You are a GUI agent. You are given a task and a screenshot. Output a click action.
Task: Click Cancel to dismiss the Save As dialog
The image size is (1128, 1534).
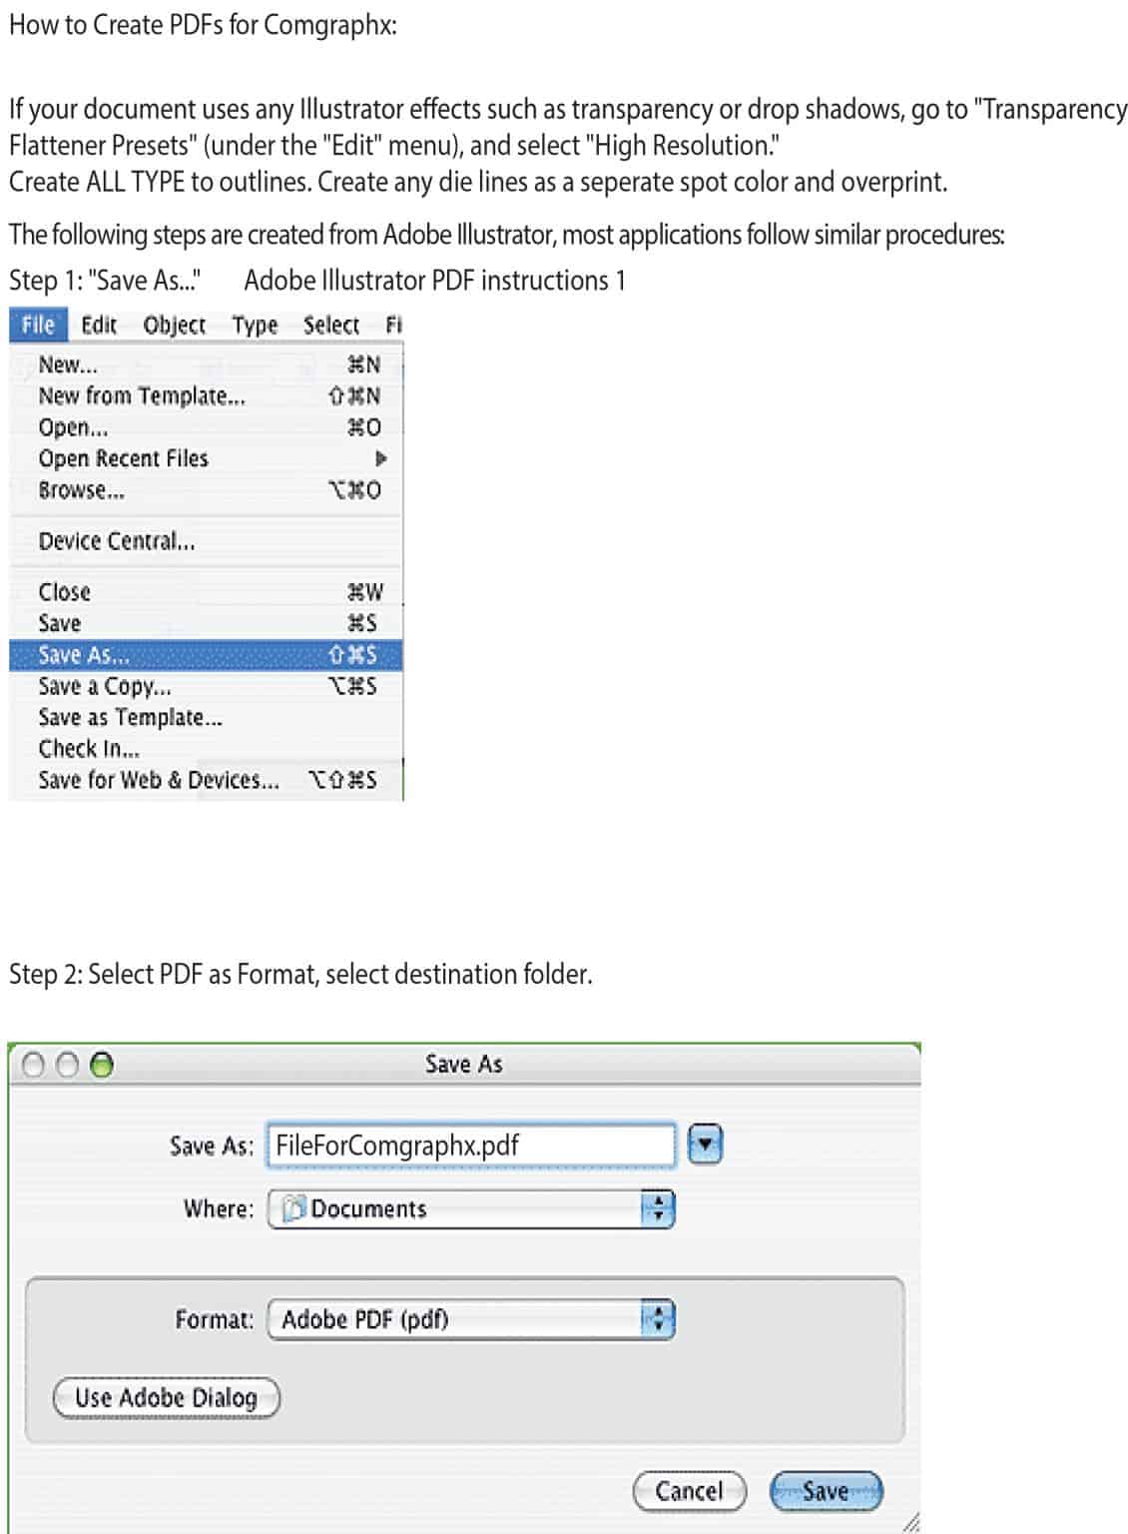coord(688,1490)
